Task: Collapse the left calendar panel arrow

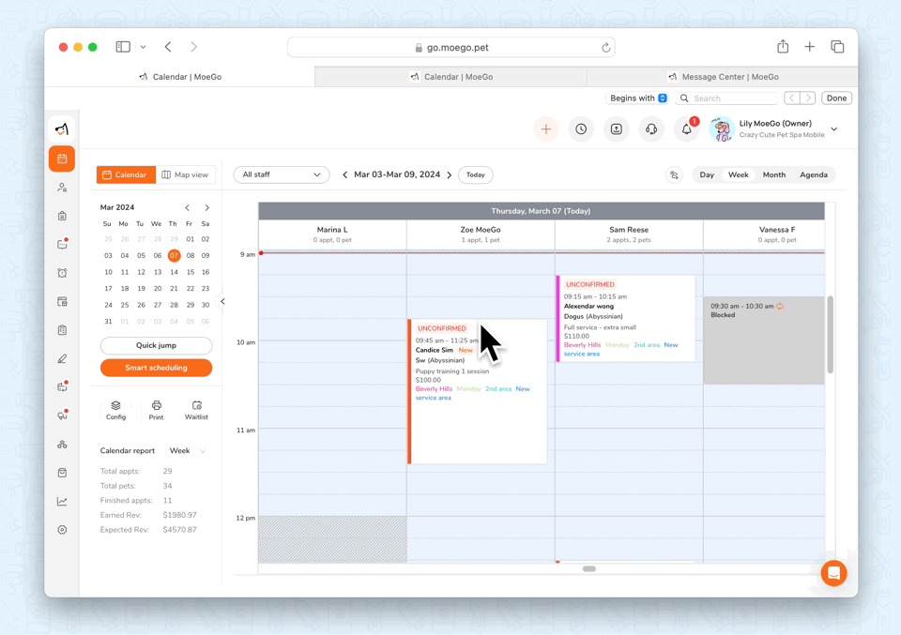Action: [x=222, y=301]
